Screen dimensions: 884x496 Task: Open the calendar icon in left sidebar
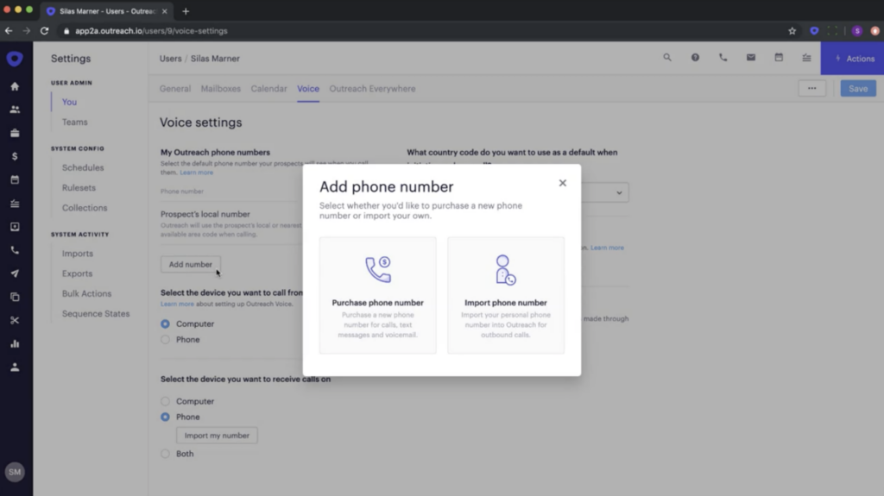click(x=15, y=179)
